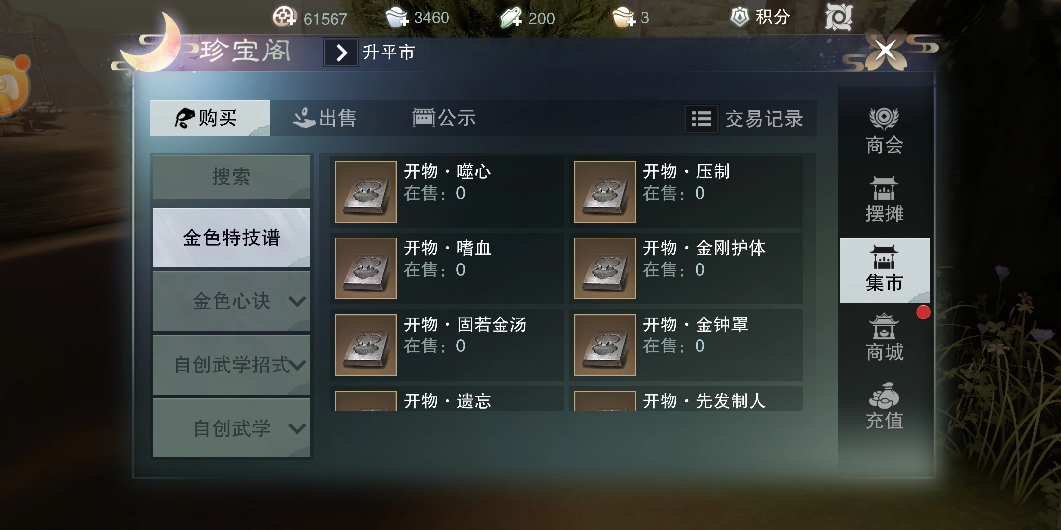Select the 开物·金刚护体 listing
The width and height of the screenshot is (1061, 530).
(x=686, y=268)
